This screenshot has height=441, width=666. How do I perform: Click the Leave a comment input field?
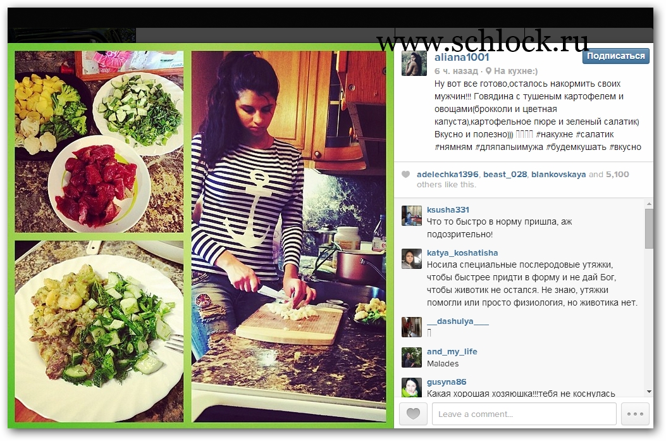coord(524,413)
